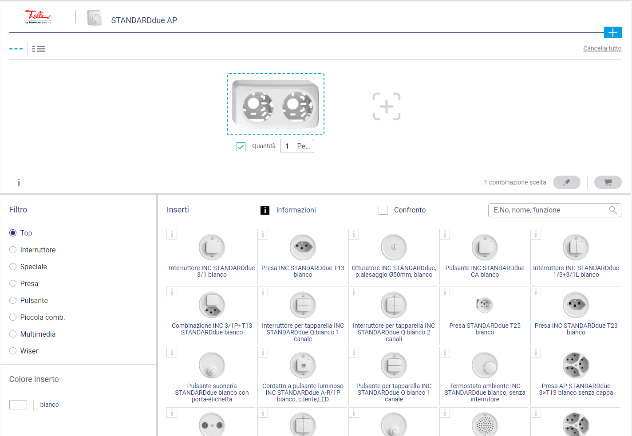Select the Wiser filter radio
Viewport: 632px width, 436px height.
click(x=13, y=351)
